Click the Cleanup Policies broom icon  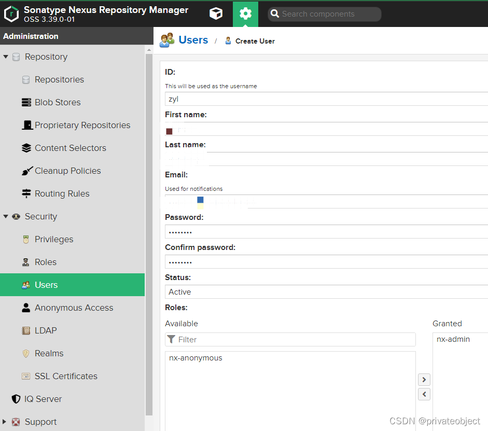pyautogui.click(x=27, y=171)
